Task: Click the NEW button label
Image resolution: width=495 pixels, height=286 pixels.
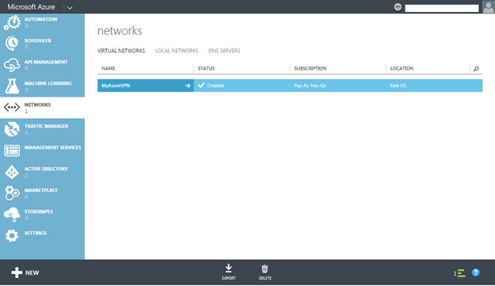Action: (33, 273)
